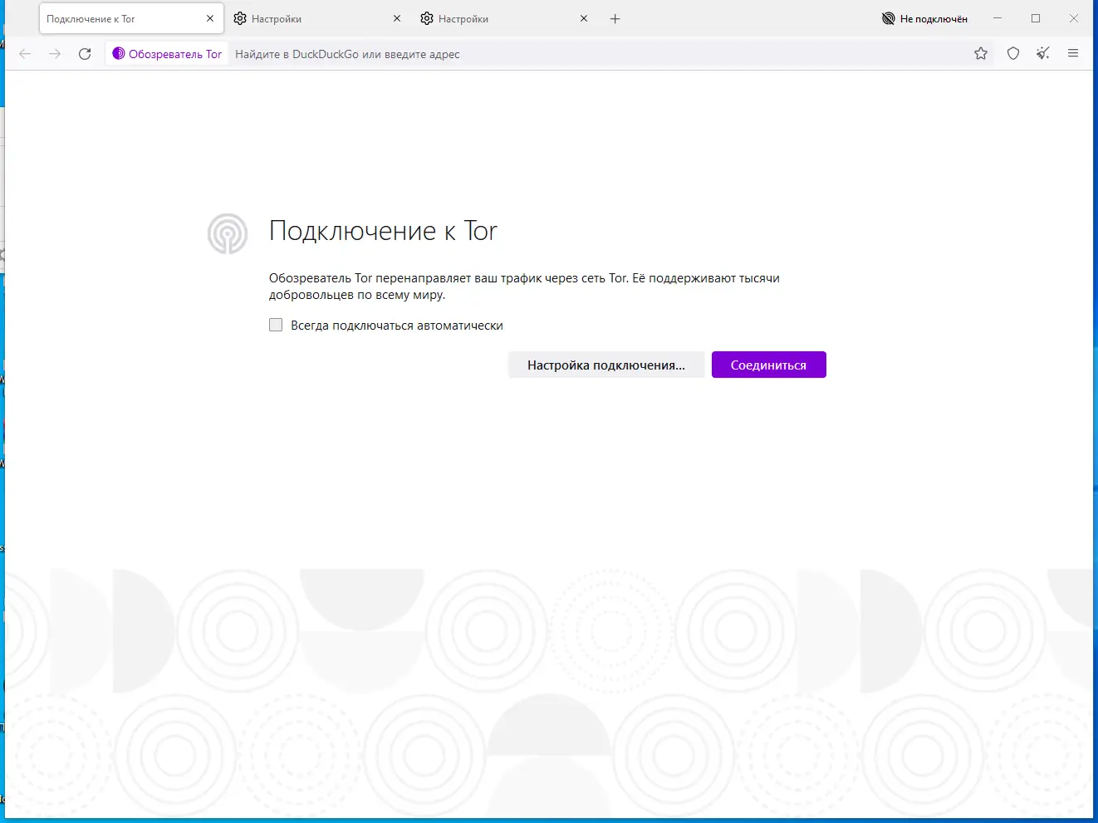Close the Подключение к Tor tab

(210, 19)
